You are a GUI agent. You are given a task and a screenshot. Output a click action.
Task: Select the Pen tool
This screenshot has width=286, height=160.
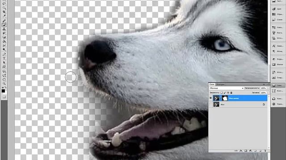point(4,54)
